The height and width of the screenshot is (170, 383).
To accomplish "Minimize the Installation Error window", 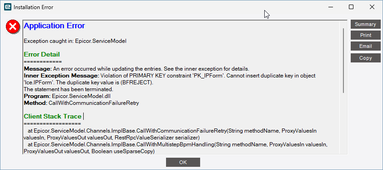I will 331,7.
